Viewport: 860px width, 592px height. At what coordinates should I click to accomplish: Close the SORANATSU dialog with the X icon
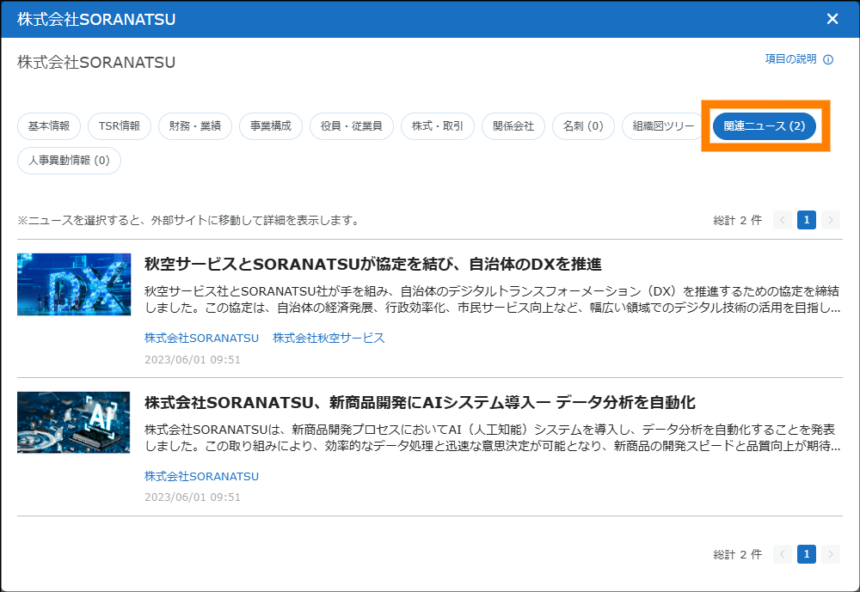coord(832,19)
